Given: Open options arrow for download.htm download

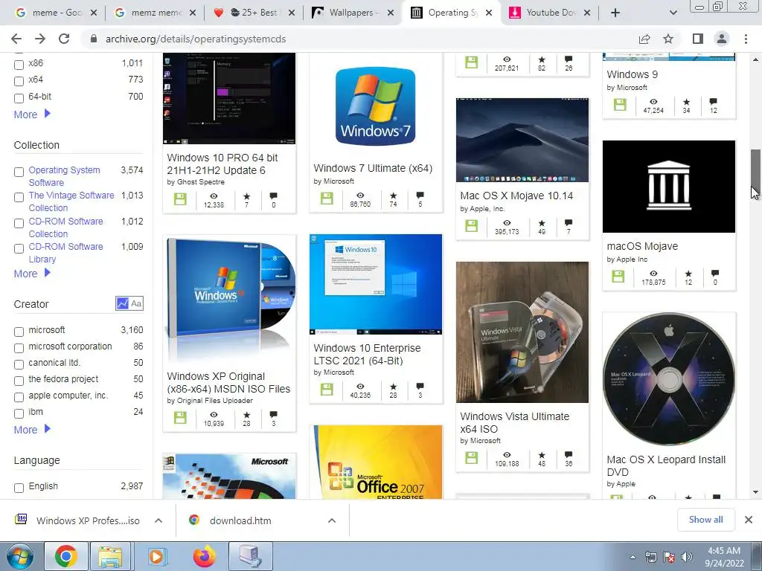Looking at the screenshot, I should pos(332,520).
